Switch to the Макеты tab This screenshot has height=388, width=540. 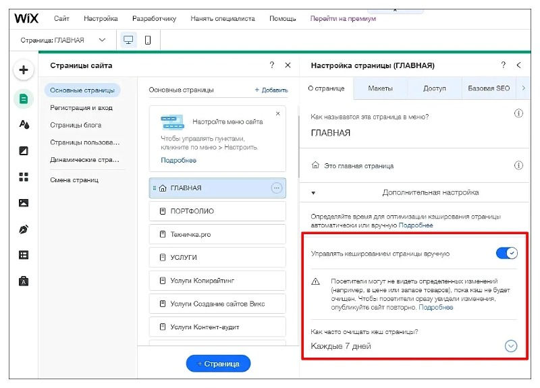point(381,88)
